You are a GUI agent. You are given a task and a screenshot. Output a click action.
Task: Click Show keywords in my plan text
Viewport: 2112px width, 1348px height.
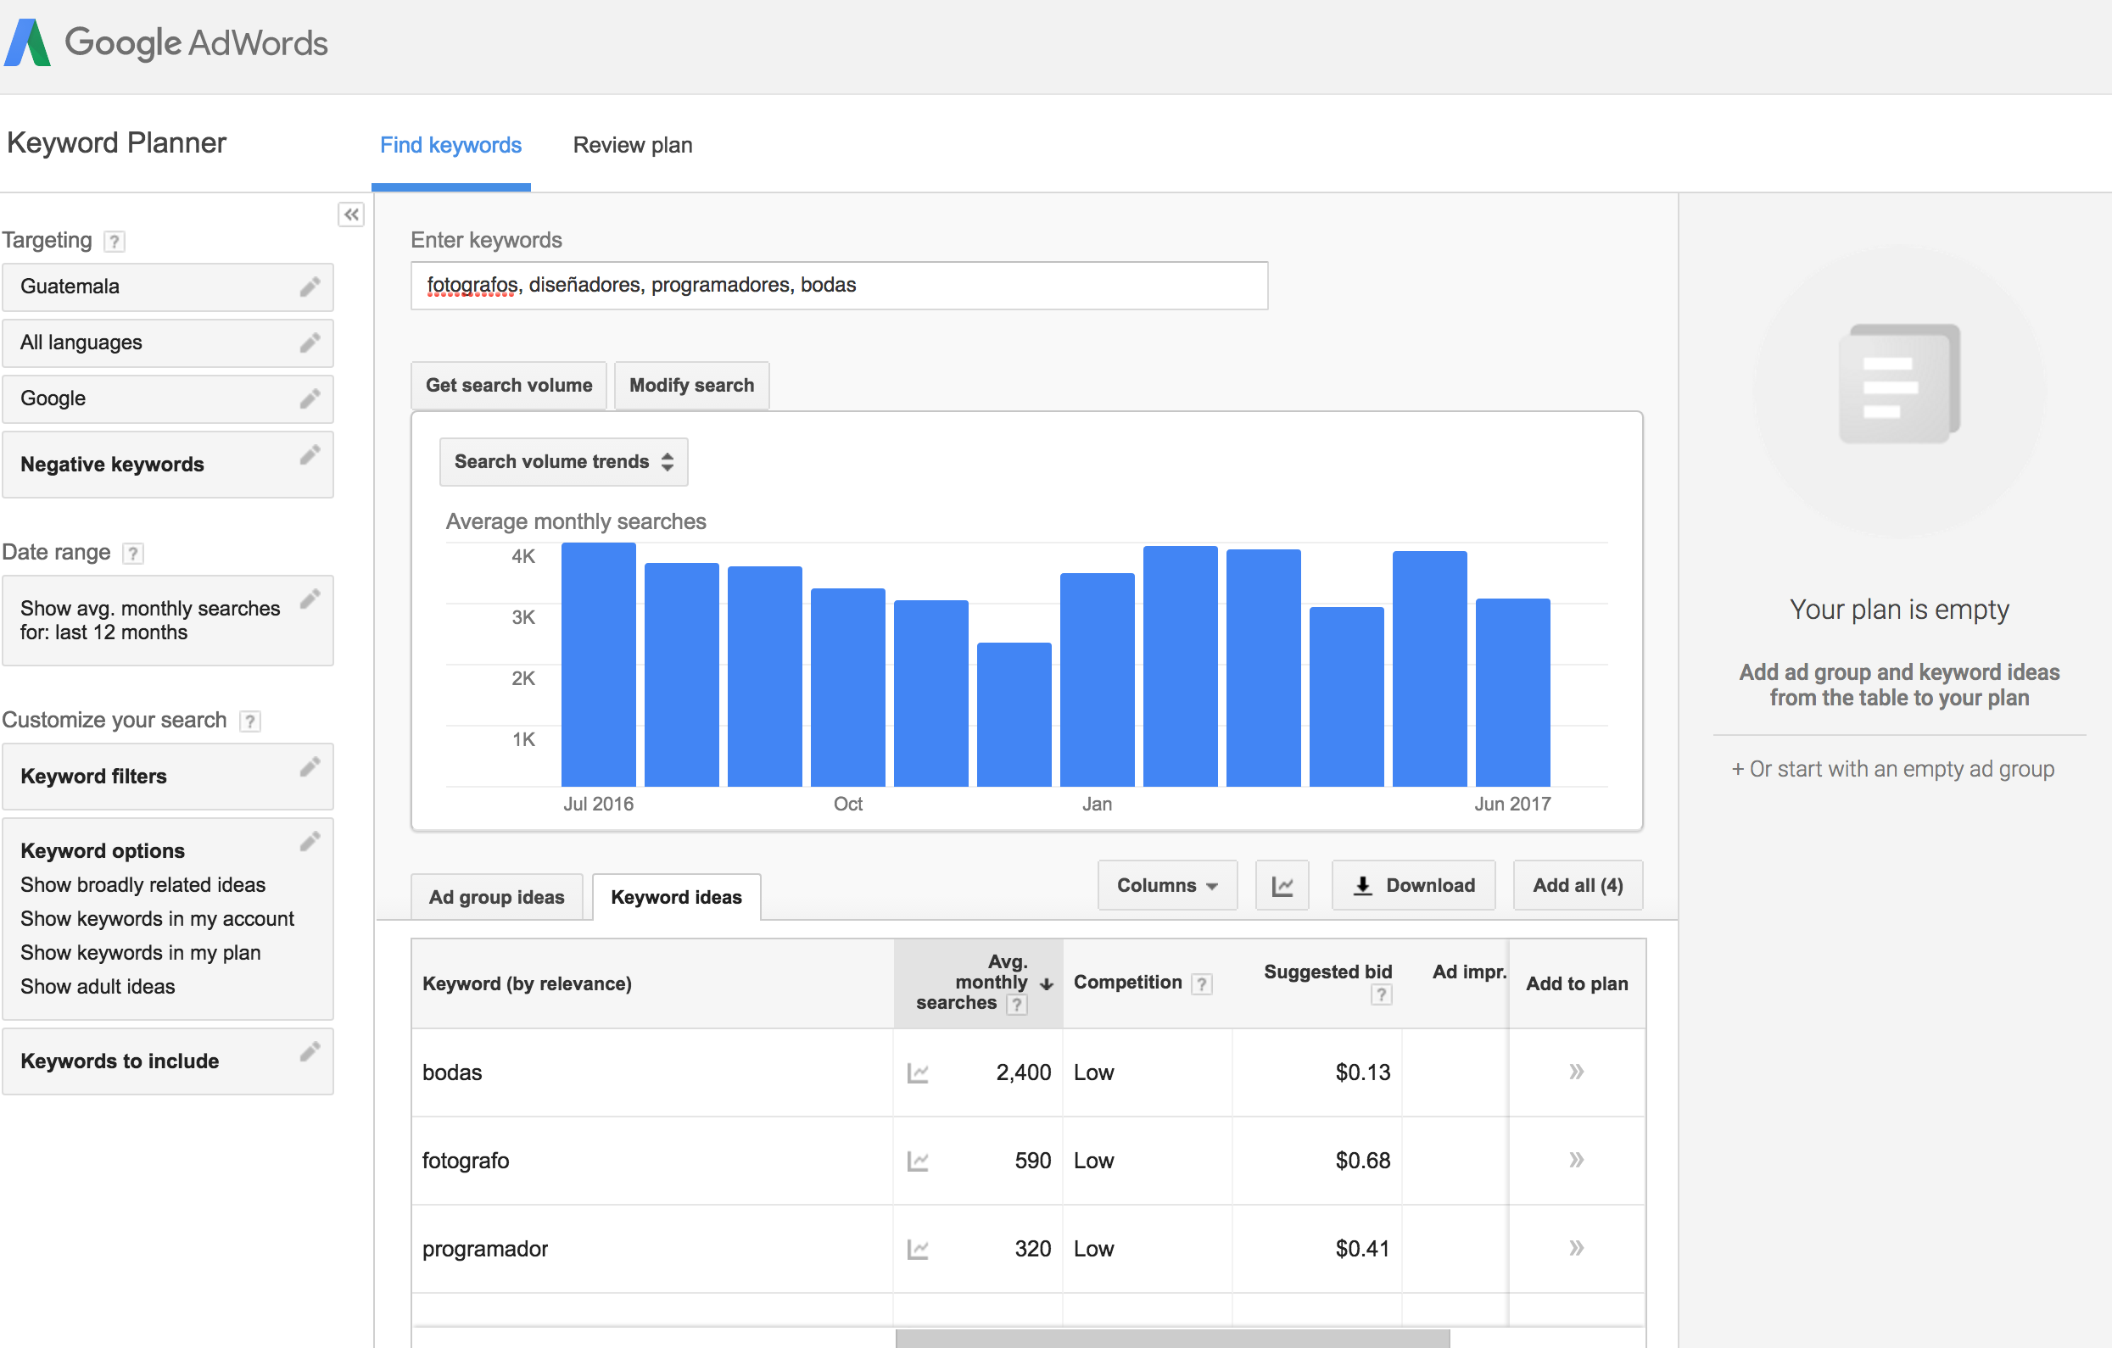(x=140, y=954)
